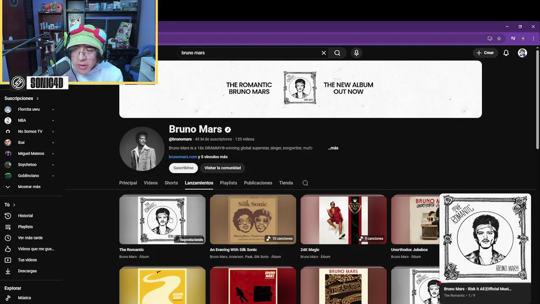Expand channel description with ...más
Viewport: 540px width, 304px height.
[x=333, y=148]
